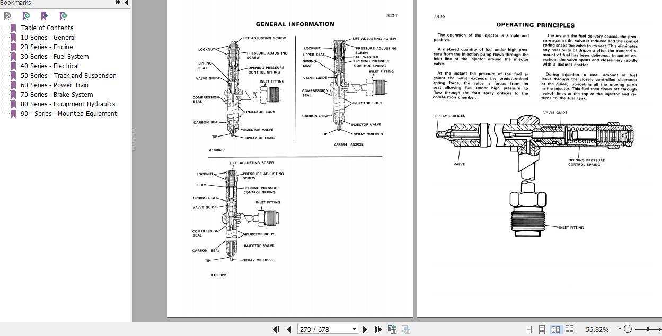Image resolution: width=662 pixels, height=336 pixels.
Task: Open the Table of Contents bookmark
Action: tap(47, 28)
